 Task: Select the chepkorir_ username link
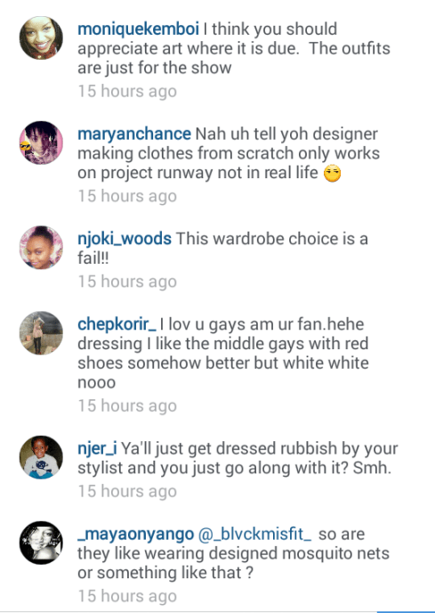[x=117, y=324]
